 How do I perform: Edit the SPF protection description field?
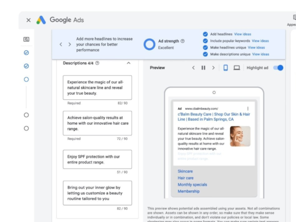click(97, 159)
